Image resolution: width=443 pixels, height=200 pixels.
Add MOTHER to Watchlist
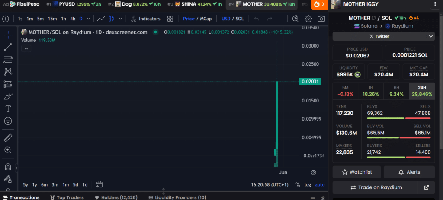(357, 172)
